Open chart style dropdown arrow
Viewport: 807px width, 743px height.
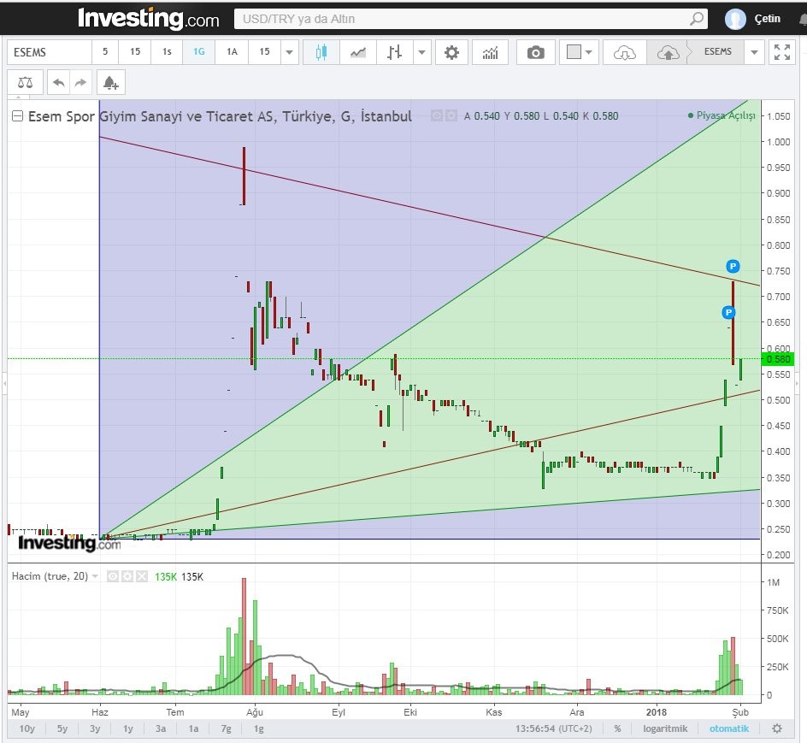click(x=422, y=52)
